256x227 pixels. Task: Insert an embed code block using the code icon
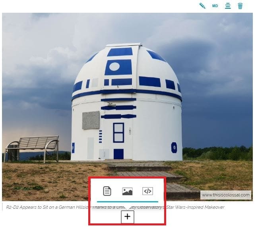tap(147, 191)
